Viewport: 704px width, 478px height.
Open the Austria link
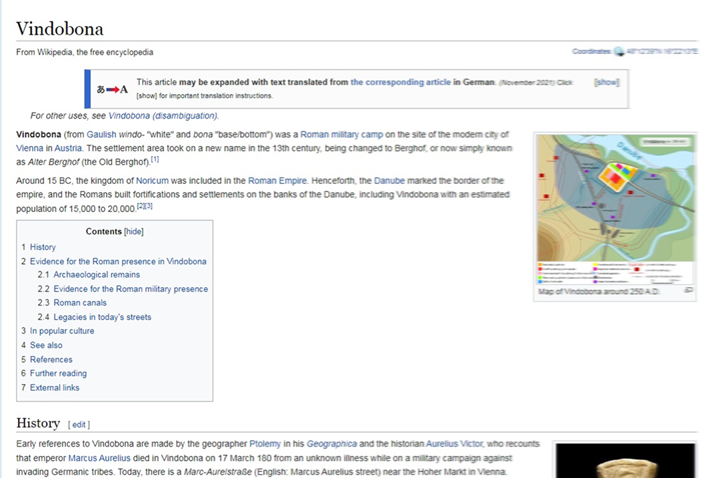68,148
